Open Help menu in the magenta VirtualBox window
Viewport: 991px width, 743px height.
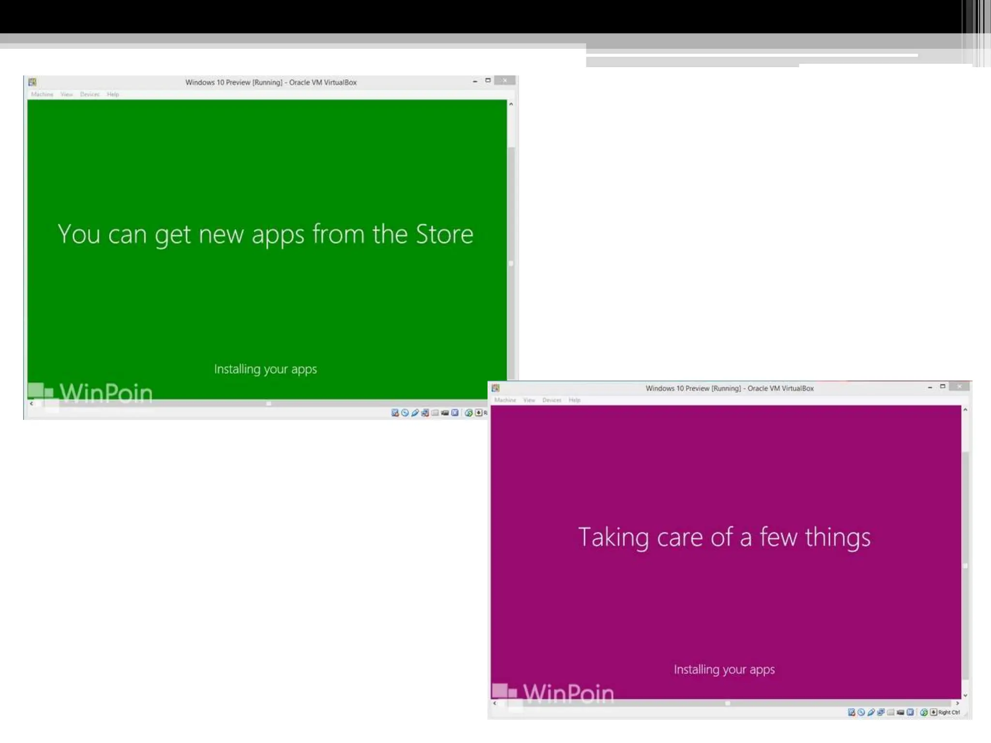click(x=574, y=400)
